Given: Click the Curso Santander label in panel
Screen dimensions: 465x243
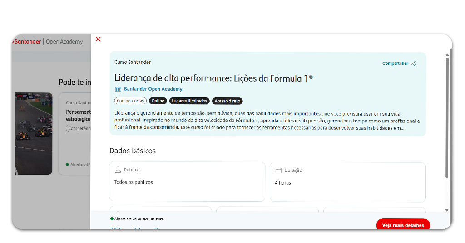Looking at the screenshot, I should click(x=133, y=62).
